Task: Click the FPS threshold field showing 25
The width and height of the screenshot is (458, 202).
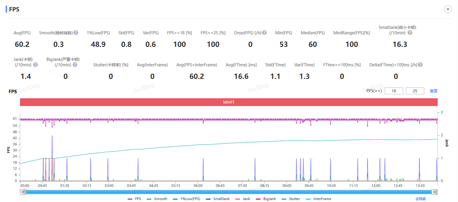Action: 415,91
